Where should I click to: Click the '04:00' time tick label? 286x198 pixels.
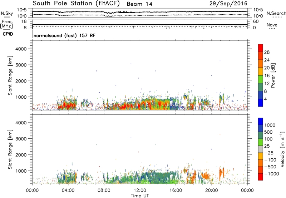point(68,190)
